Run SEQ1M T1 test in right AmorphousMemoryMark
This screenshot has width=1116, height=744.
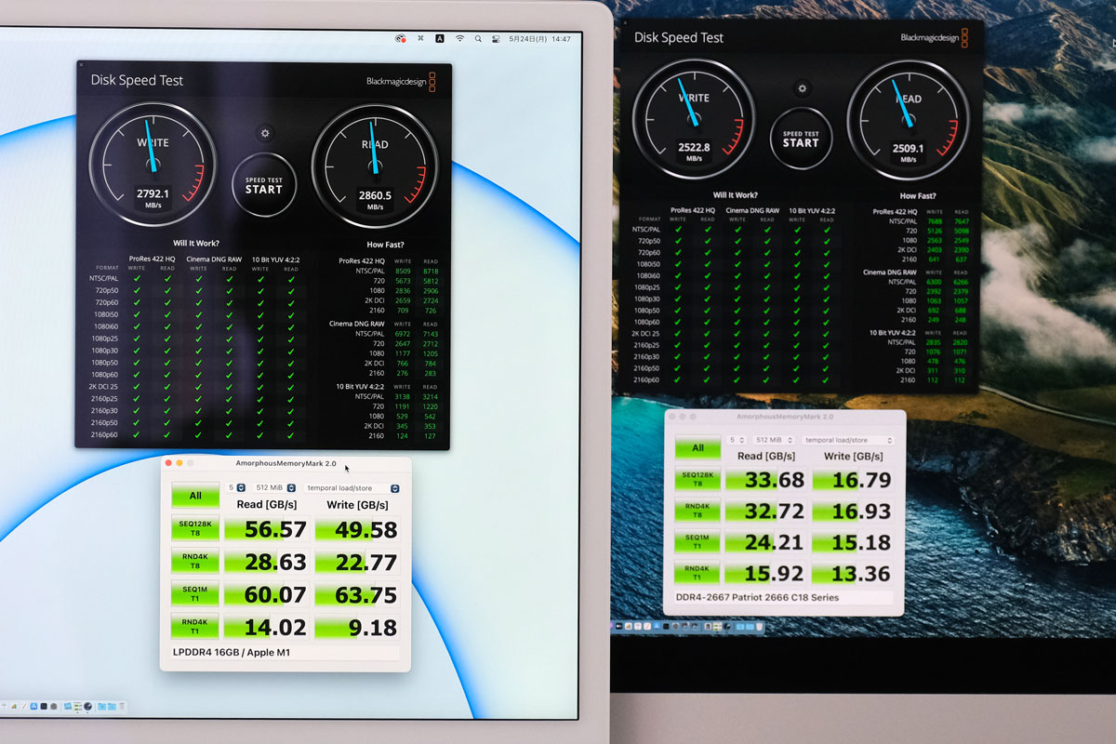698,543
